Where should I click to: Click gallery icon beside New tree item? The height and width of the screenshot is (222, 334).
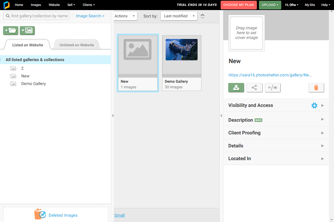click(13, 76)
